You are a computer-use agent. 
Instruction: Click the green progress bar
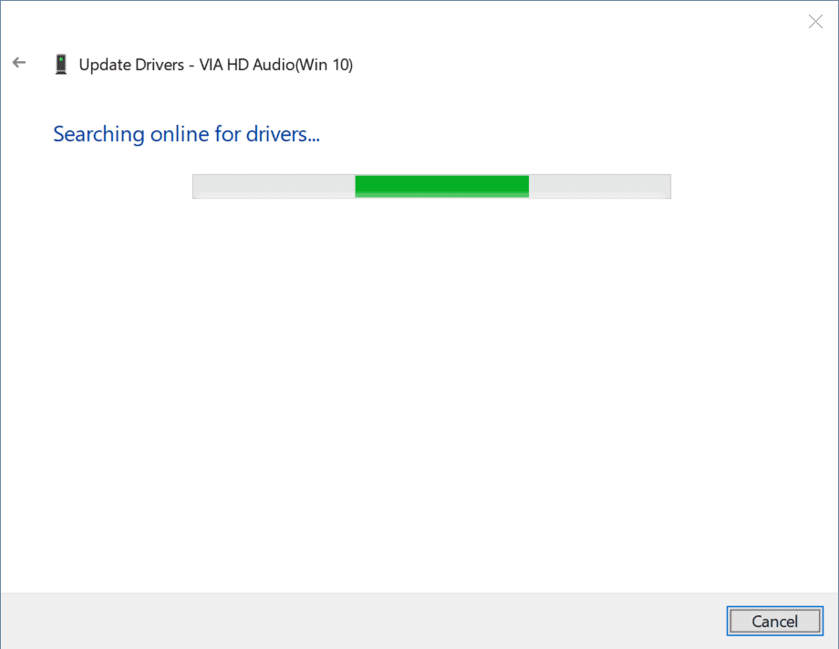pyautogui.click(x=441, y=186)
